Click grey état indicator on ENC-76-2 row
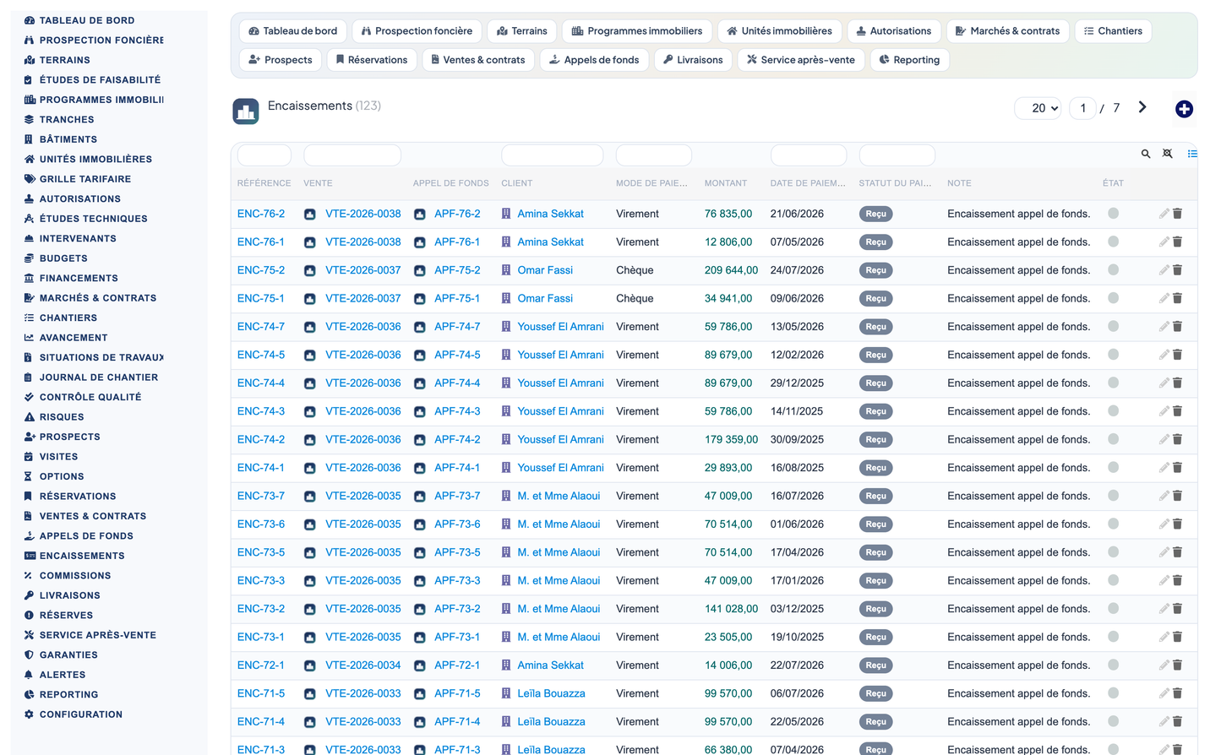 1114,214
